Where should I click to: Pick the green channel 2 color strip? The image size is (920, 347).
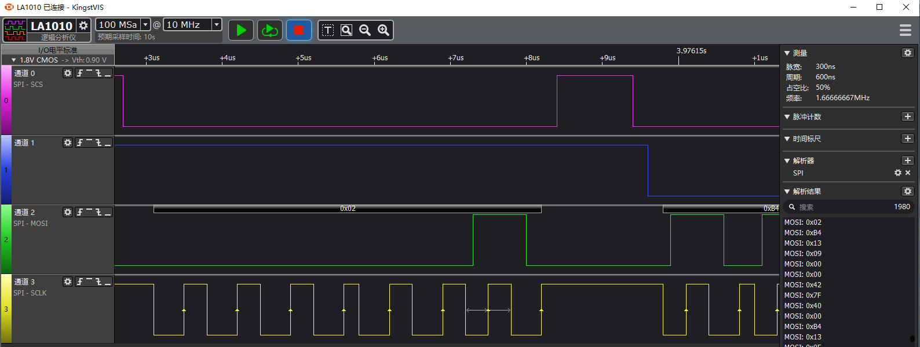coord(6,239)
